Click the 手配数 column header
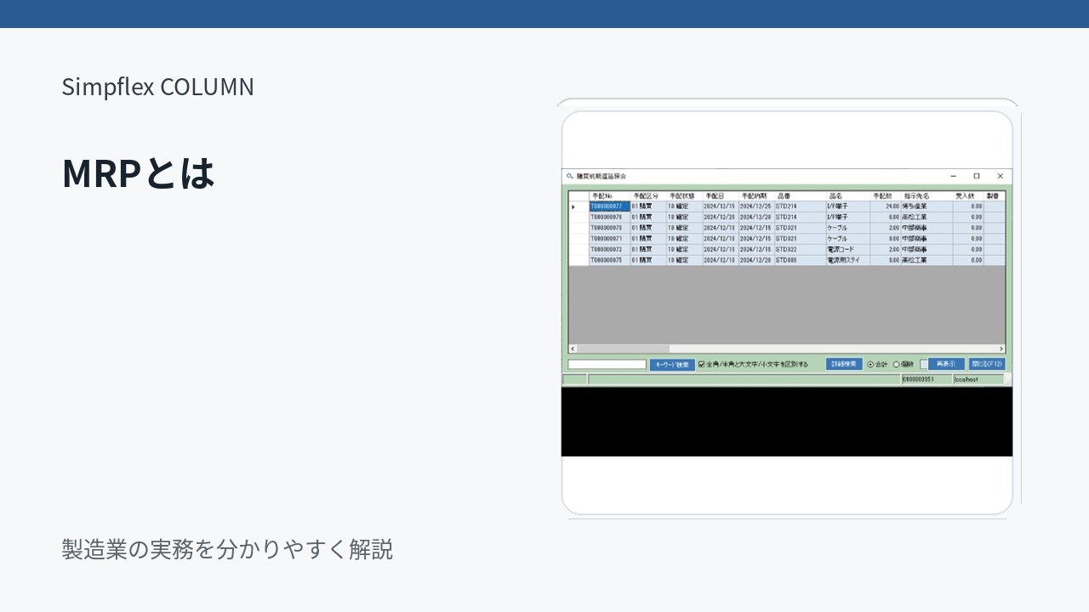This screenshot has height=612, width=1089. tap(885, 196)
